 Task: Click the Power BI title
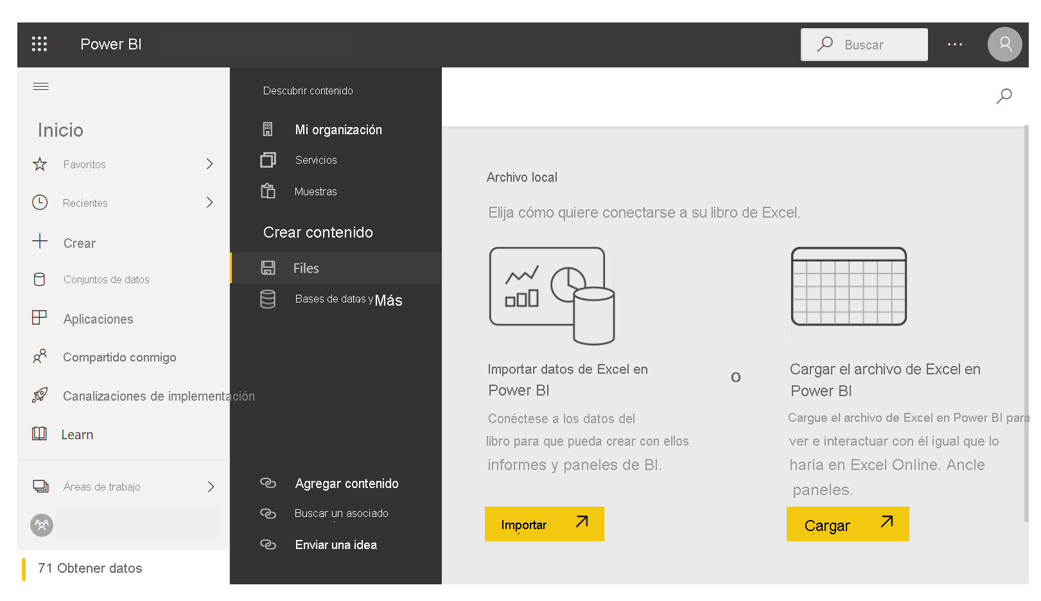(111, 44)
